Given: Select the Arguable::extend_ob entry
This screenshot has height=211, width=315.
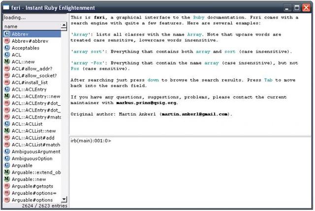Looking at the screenshot, I should [x=32, y=172].
